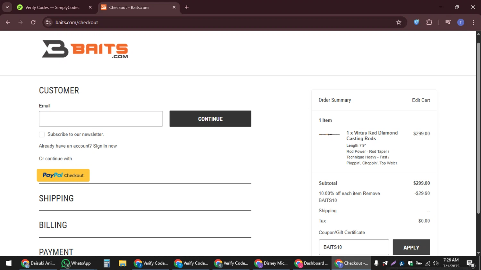Click the BILLING section heading
This screenshot has width=481, height=270.
(x=53, y=225)
